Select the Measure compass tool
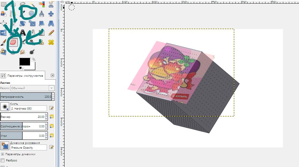The width and height of the screenshot is (299, 167). pos(42,14)
